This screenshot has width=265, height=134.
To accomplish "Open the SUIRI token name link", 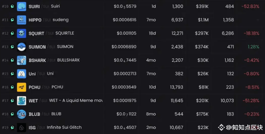I will [34, 7].
